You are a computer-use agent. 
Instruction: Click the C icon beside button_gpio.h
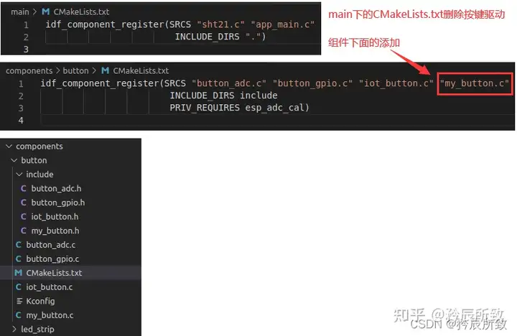[x=24, y=202]
